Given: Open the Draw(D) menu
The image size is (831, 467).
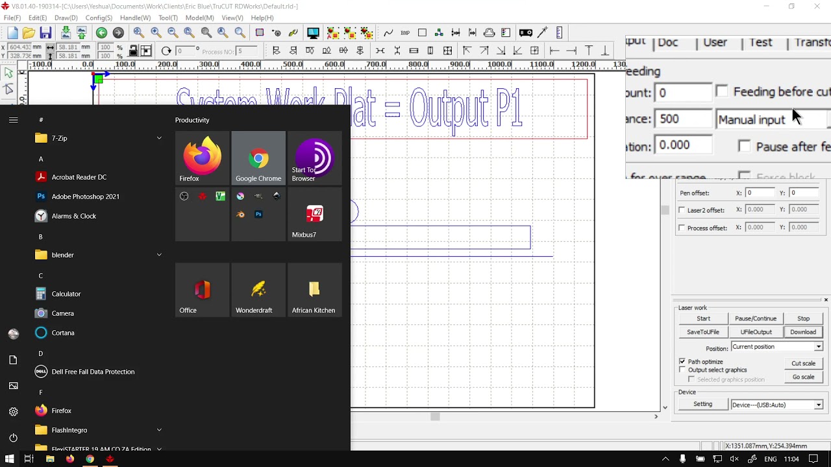Looking at the screenshot, I should pos(66,18).
